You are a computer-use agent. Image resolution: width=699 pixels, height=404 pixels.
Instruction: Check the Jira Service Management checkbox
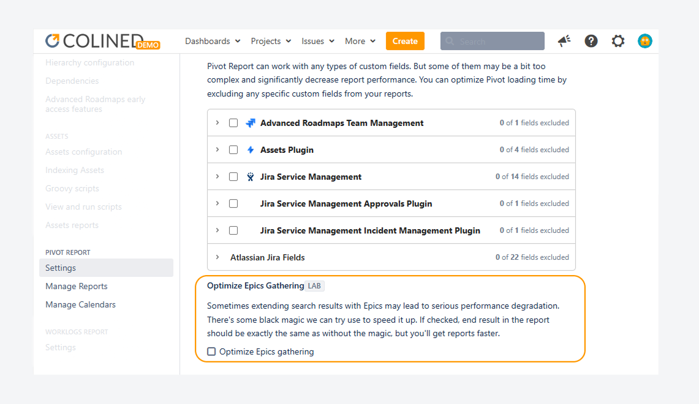(233, 177)
